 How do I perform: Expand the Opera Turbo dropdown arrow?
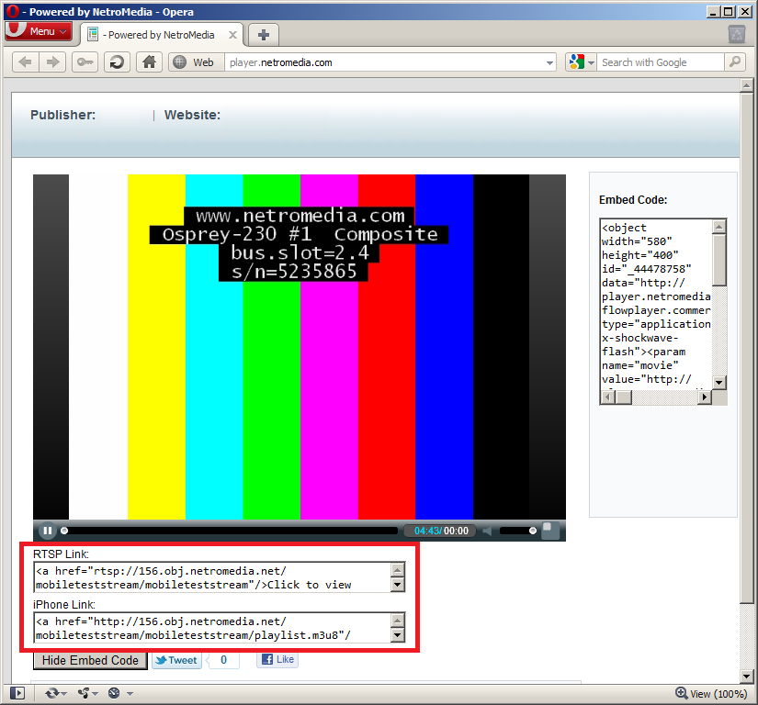point(130,694)
